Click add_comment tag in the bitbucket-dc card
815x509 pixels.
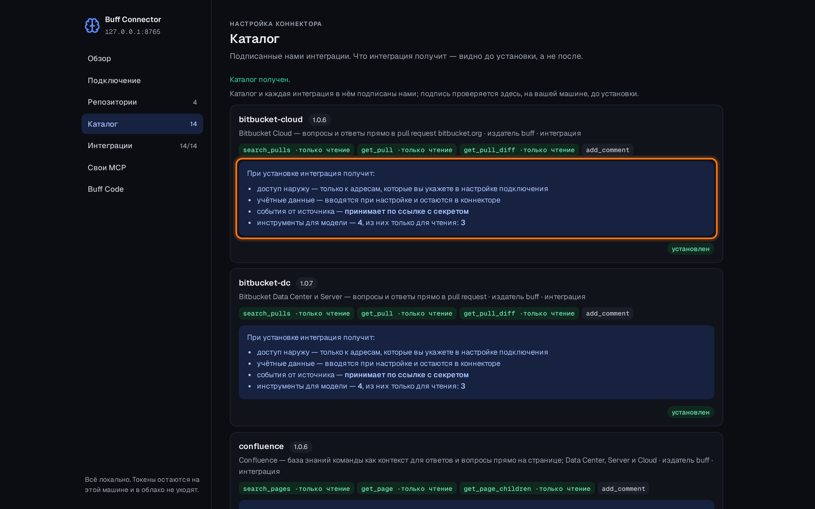[607, 313]
